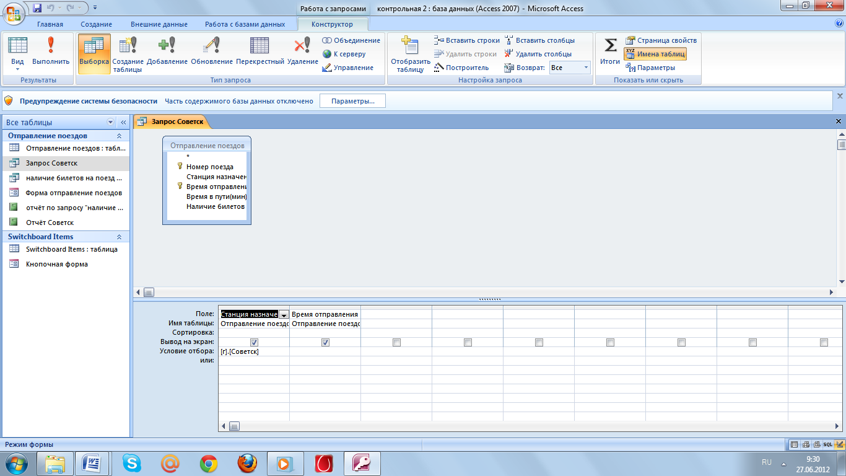Click Параметры in Показать или скрыть group
Screen dimensions: 846x476
(650, 68)
